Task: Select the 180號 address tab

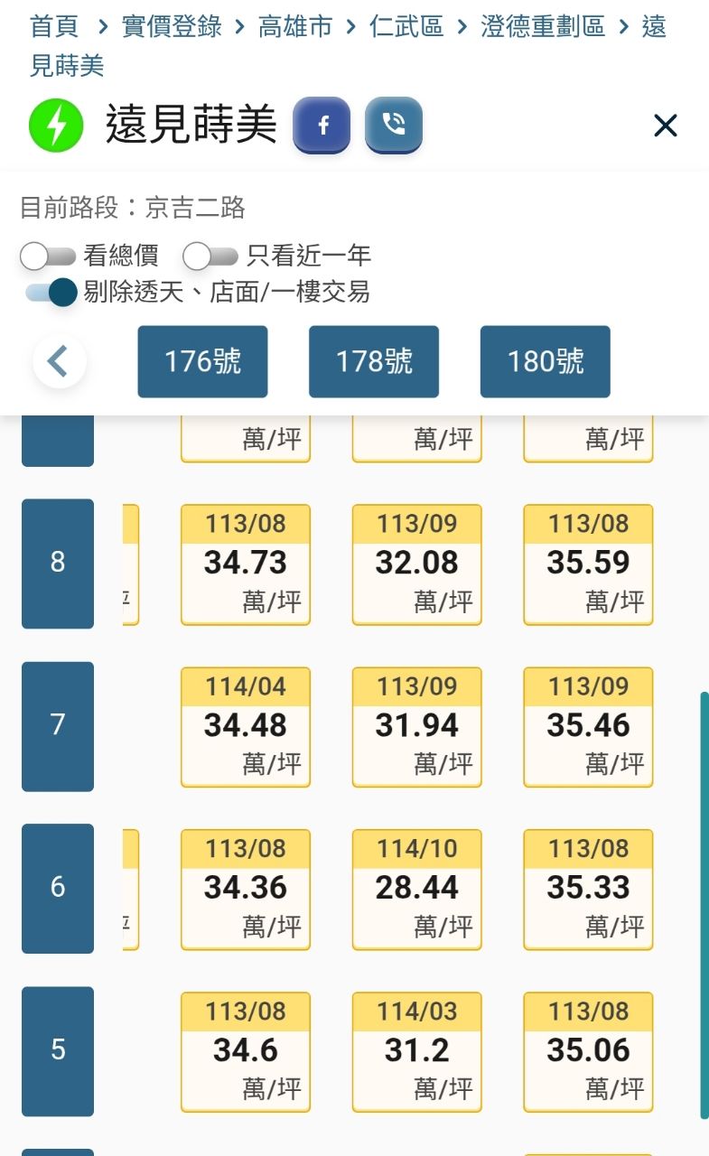Action: click(x=546, y=361)
